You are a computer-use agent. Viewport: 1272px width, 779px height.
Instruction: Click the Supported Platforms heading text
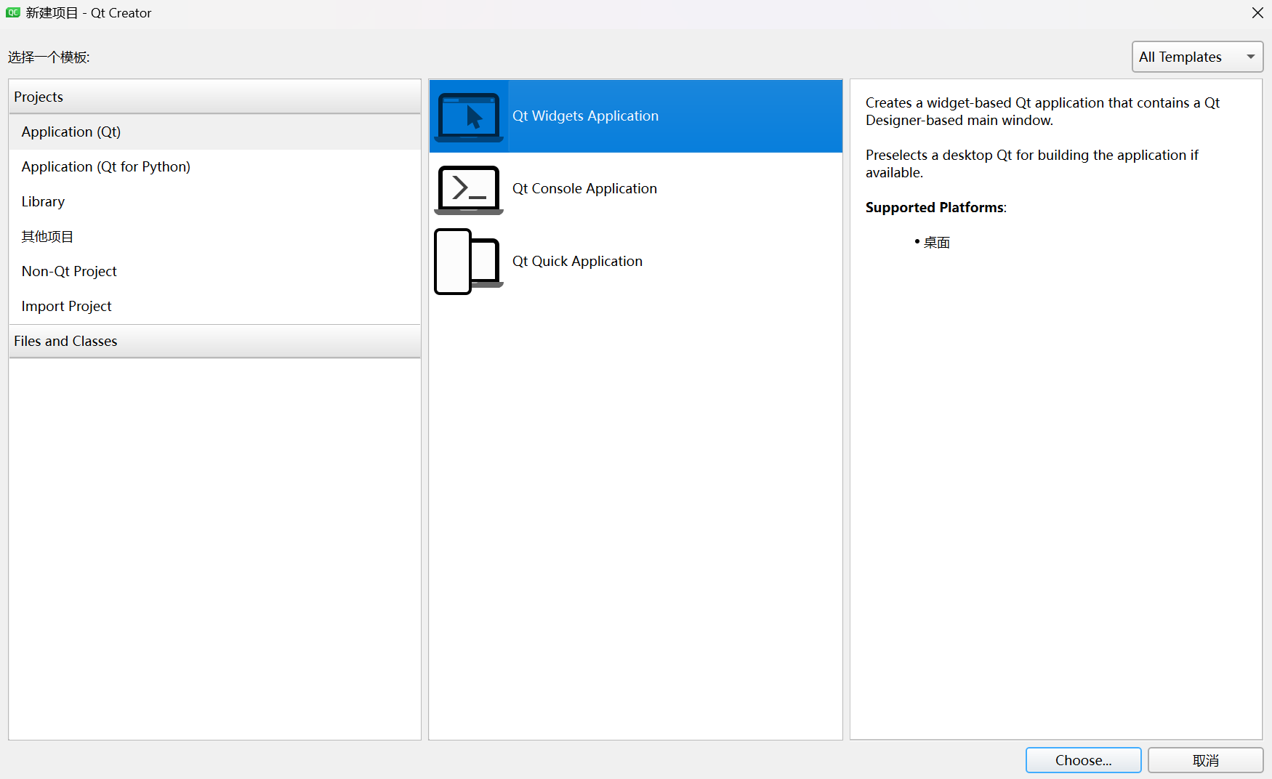coord(935,208)
